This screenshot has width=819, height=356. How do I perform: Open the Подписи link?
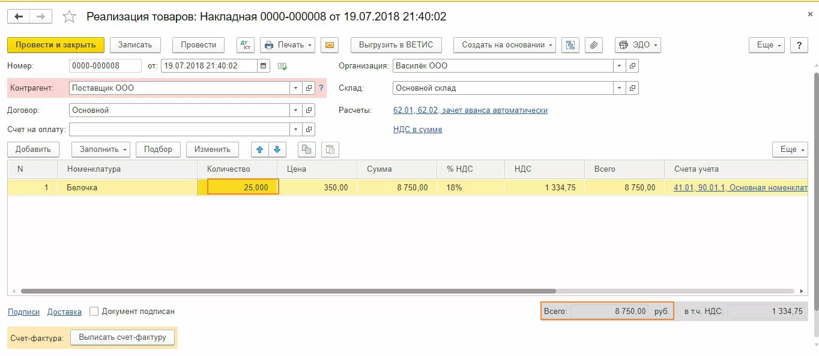coord(23,312)
